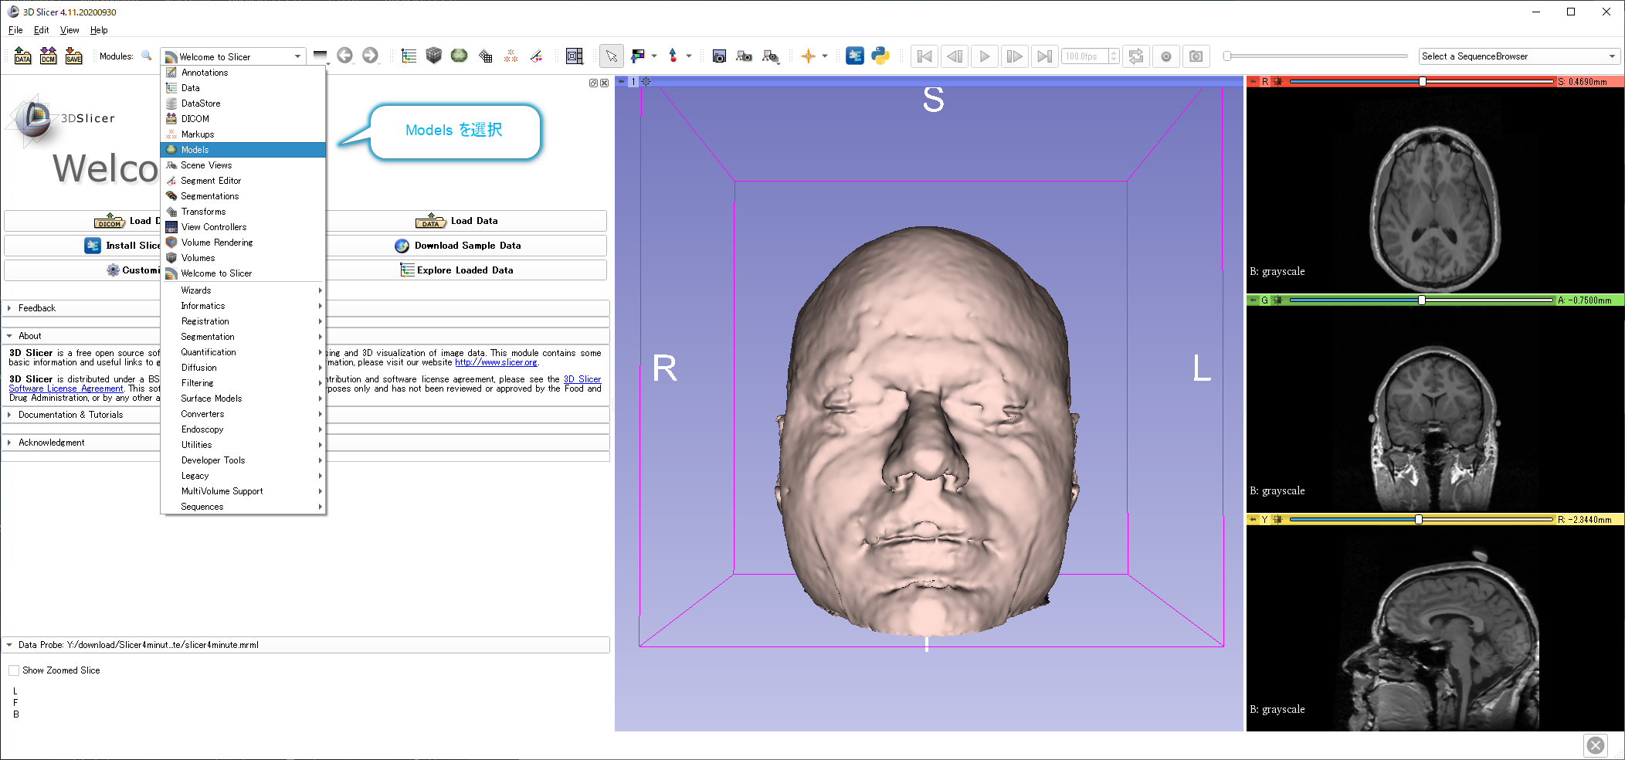Click the Save scene toolbar icon
Viewport: 1625px width, 760px height.
click(73, 56)
